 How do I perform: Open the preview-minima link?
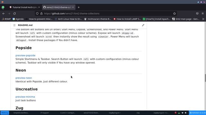(x=25, y=97)
